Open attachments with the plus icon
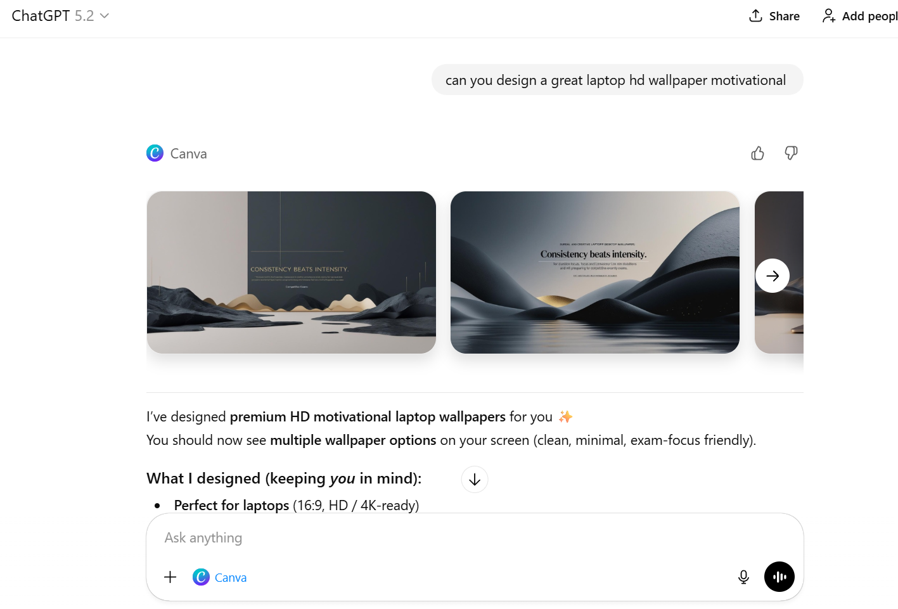The height and width of the screenshot is (609, 898). coord(170,577)
